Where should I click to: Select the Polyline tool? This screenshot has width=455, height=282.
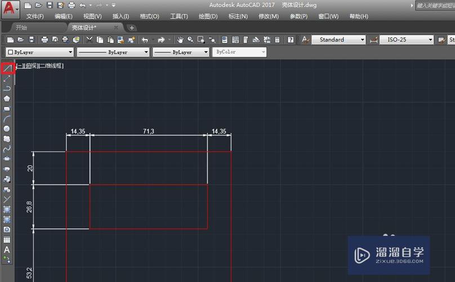[7, 89]
